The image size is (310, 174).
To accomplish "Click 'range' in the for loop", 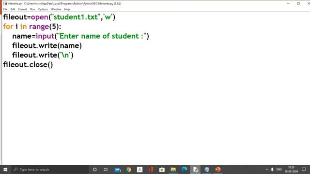I will point(39,27).
